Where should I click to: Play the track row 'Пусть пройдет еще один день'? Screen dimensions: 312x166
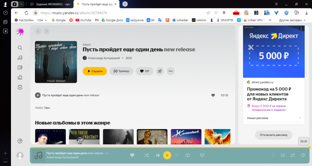[38, 95]
